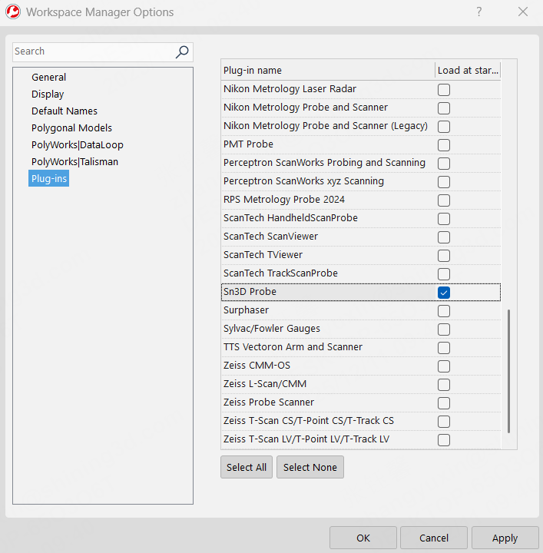Apply the plug-in settings
This screenshot has width=543, height=553.
pyautogui.click(x=505, y=538)
